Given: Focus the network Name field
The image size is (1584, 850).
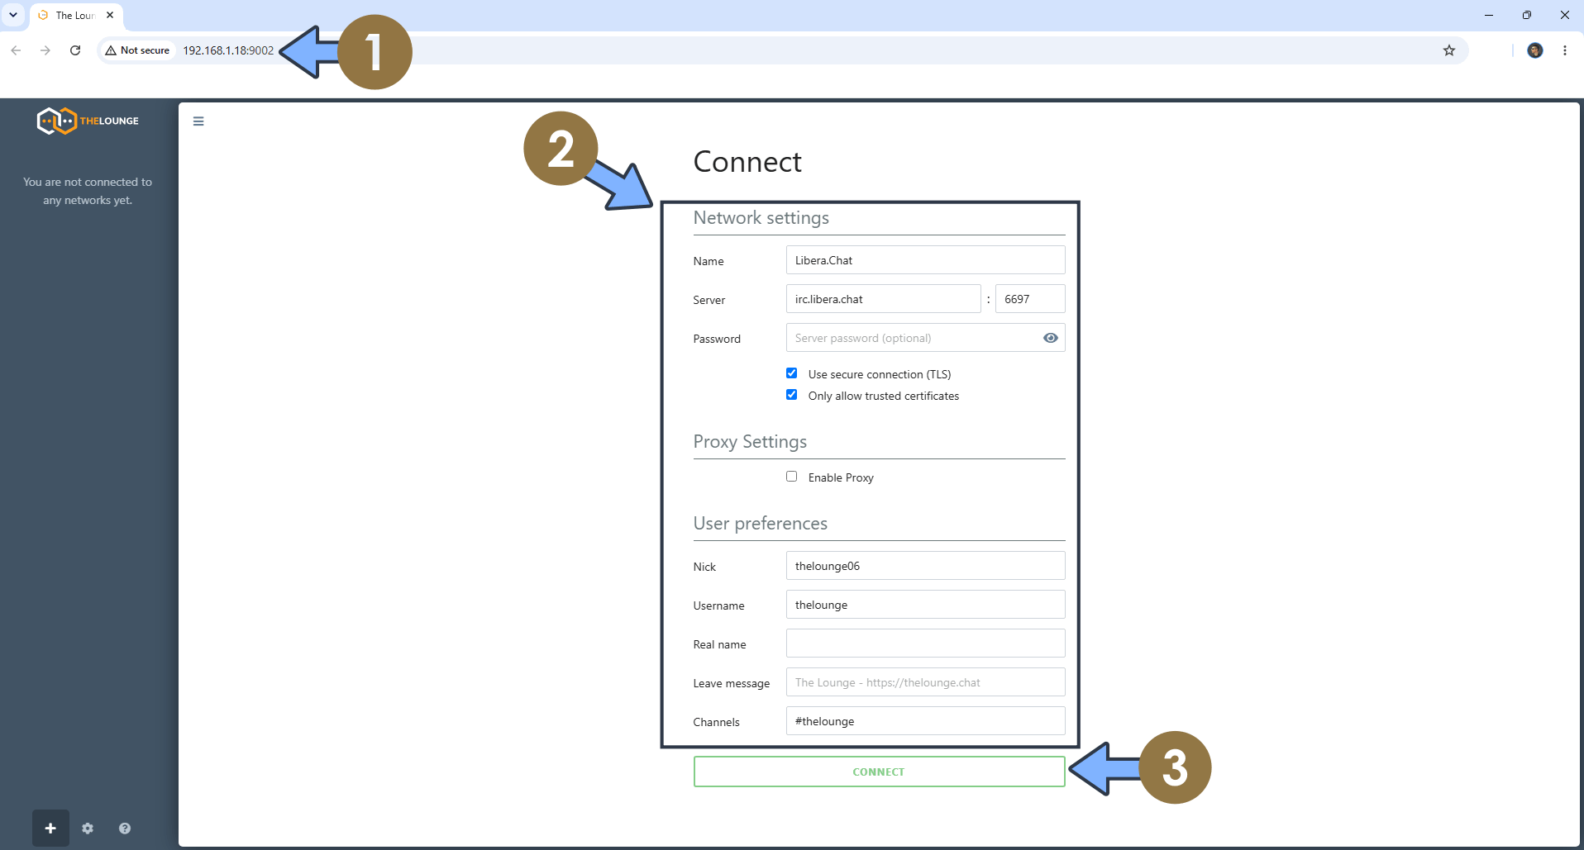Looking at the screenshot, I should [925, 260].
